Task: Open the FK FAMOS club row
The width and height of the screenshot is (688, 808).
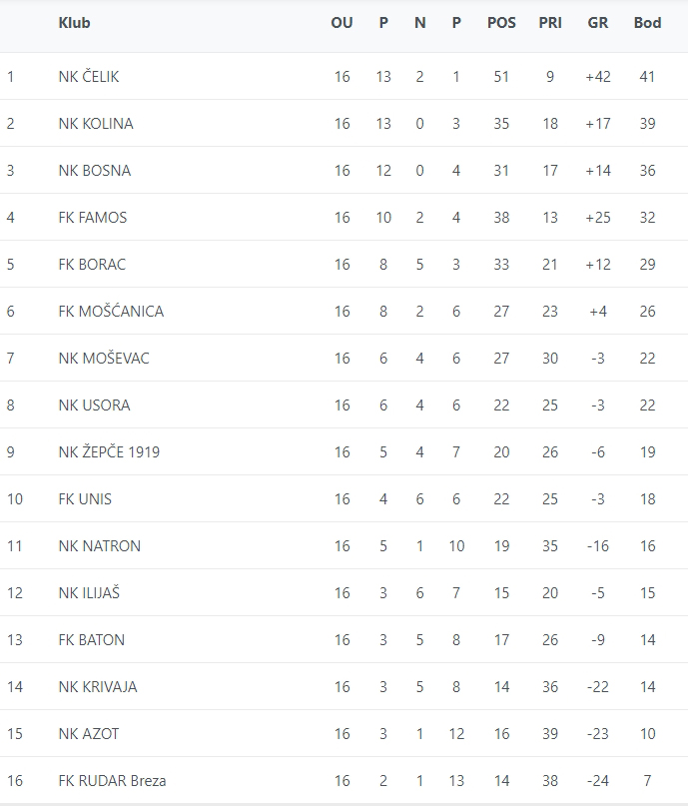Action: (93, 218)
